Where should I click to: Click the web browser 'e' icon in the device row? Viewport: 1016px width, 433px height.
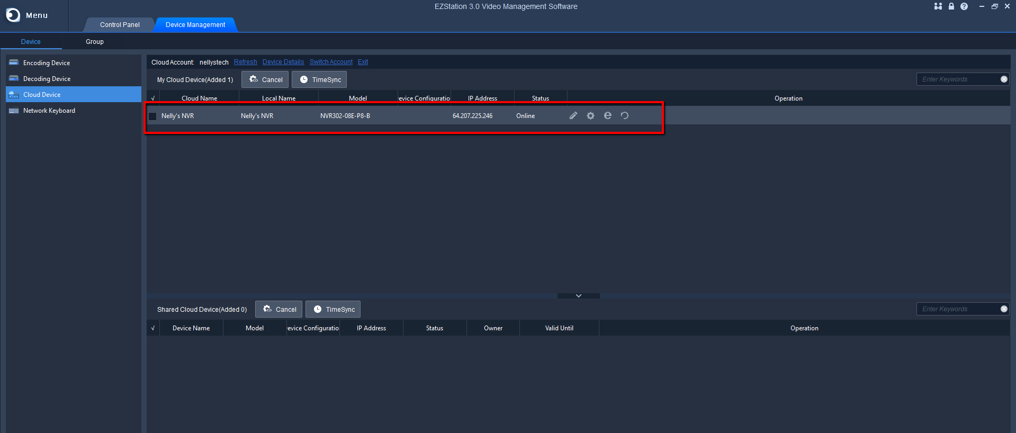(x=607, y=115)
